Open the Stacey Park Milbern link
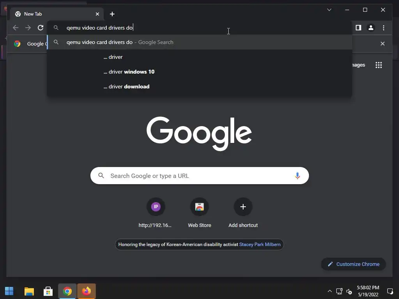Image resolution: width=399 pixels, height=299 pixels. [x=260, y=244]
